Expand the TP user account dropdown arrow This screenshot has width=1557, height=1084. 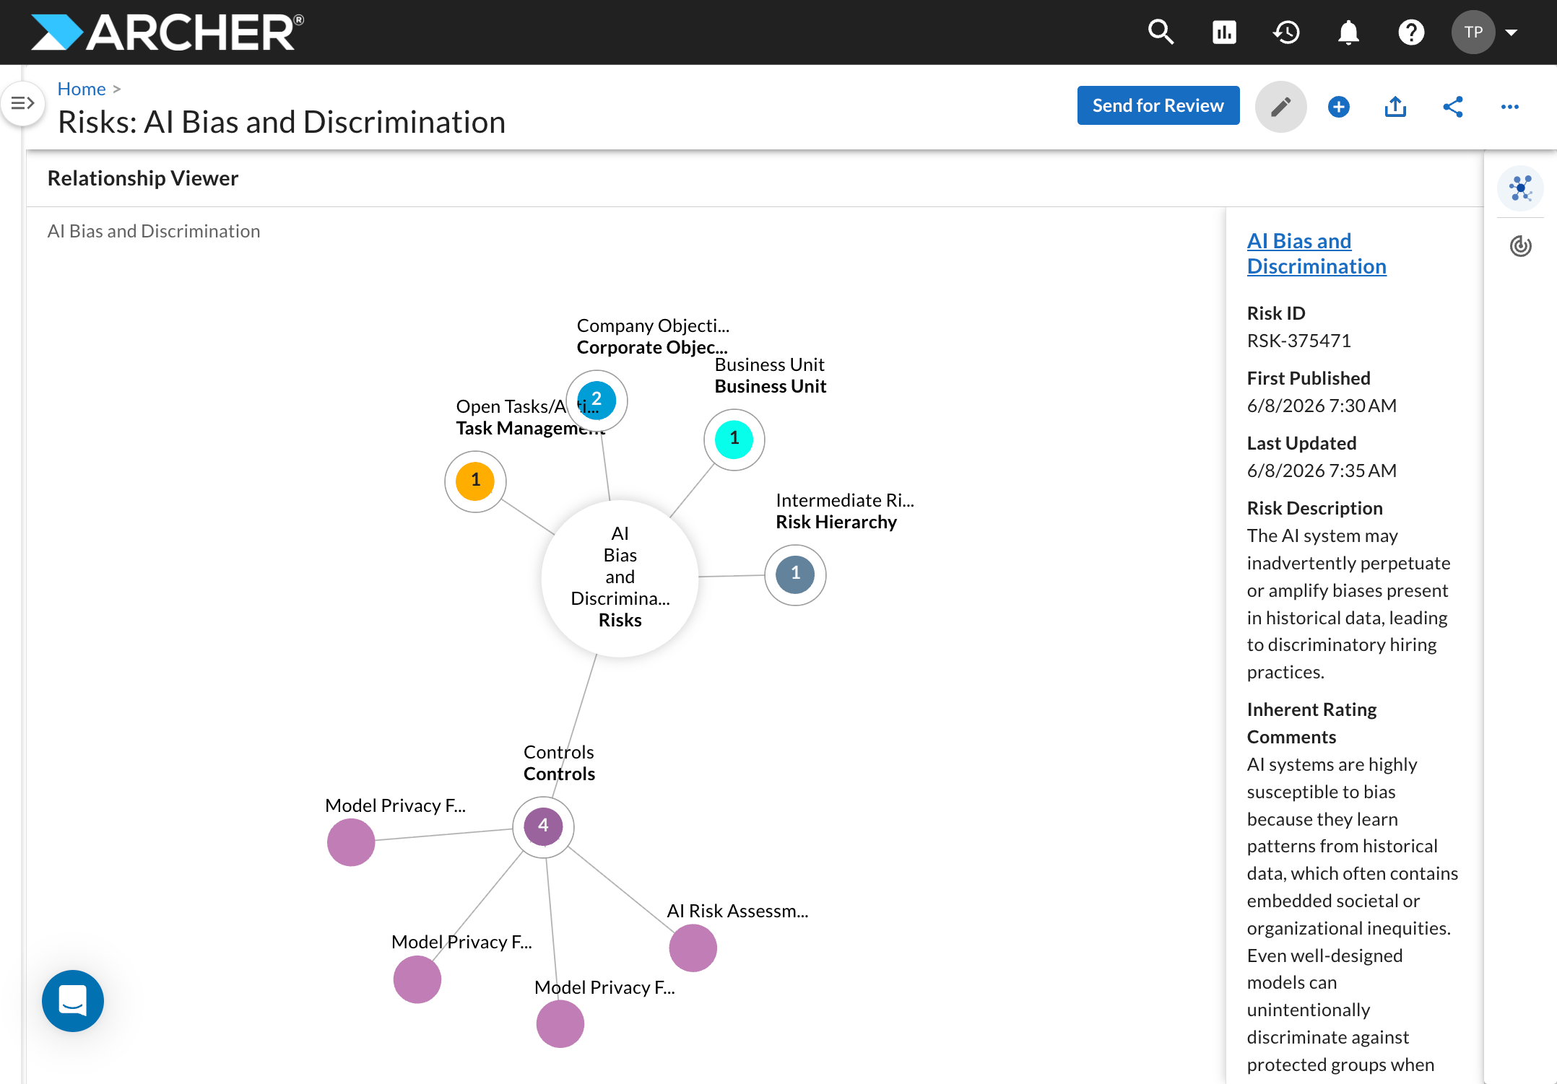coord(1511,32)
